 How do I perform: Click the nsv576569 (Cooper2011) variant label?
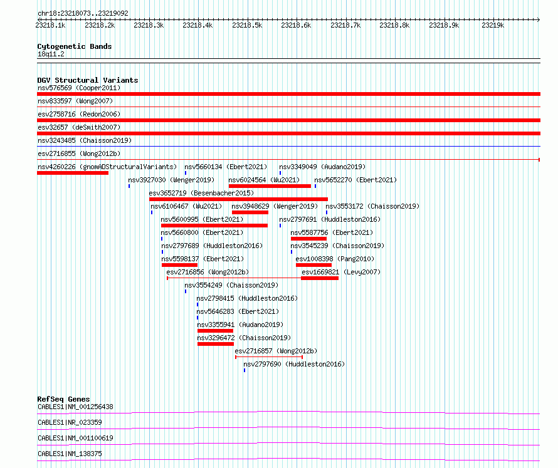(79, 88)
